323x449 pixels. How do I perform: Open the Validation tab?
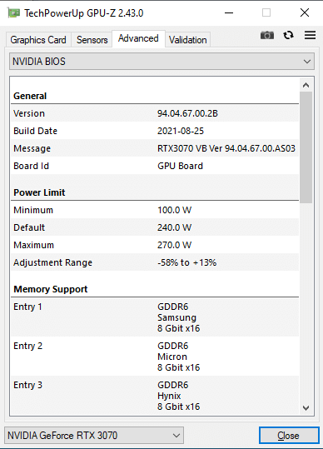(187, 40)
